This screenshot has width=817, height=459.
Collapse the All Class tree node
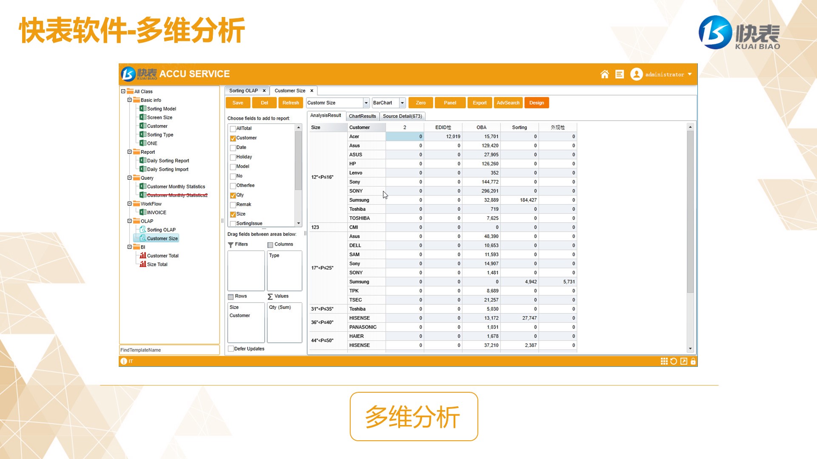click(123, 91)
